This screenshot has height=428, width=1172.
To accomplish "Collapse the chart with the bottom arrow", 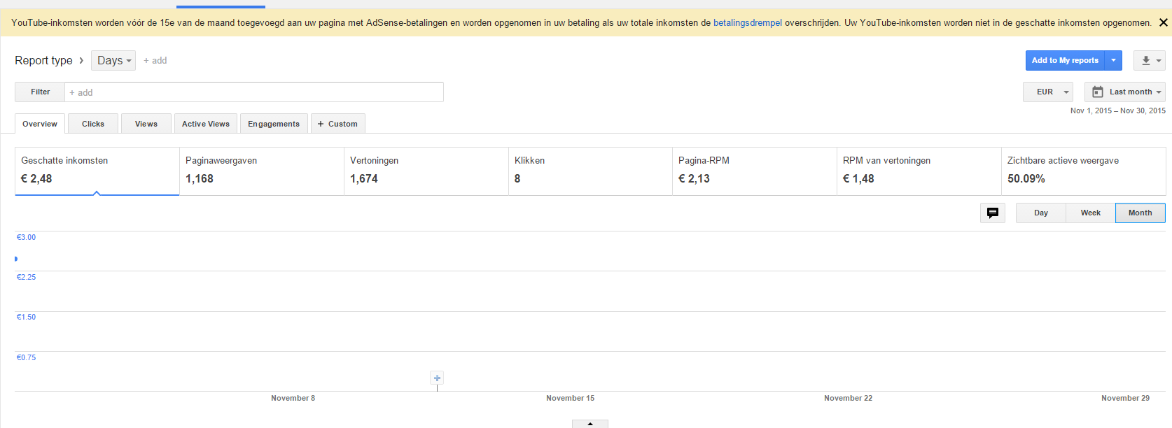I will pos(590,424).
